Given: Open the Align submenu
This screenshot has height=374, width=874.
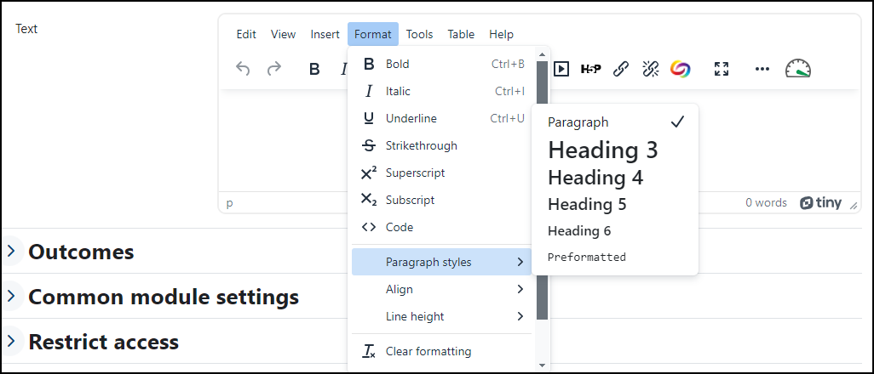Looking at the screenshot, I should pyautogui.click(x=443, y=289).
